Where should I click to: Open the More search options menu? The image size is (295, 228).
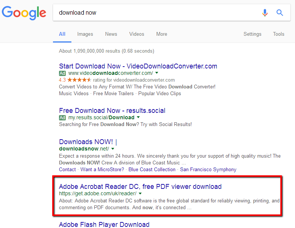162,34
